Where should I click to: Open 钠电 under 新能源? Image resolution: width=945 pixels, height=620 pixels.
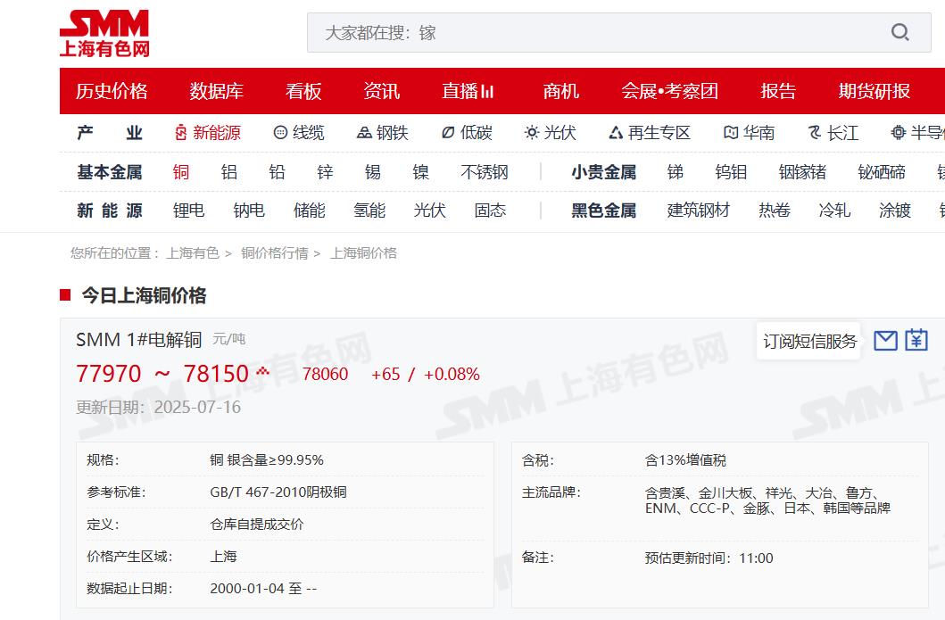point(249,211)
